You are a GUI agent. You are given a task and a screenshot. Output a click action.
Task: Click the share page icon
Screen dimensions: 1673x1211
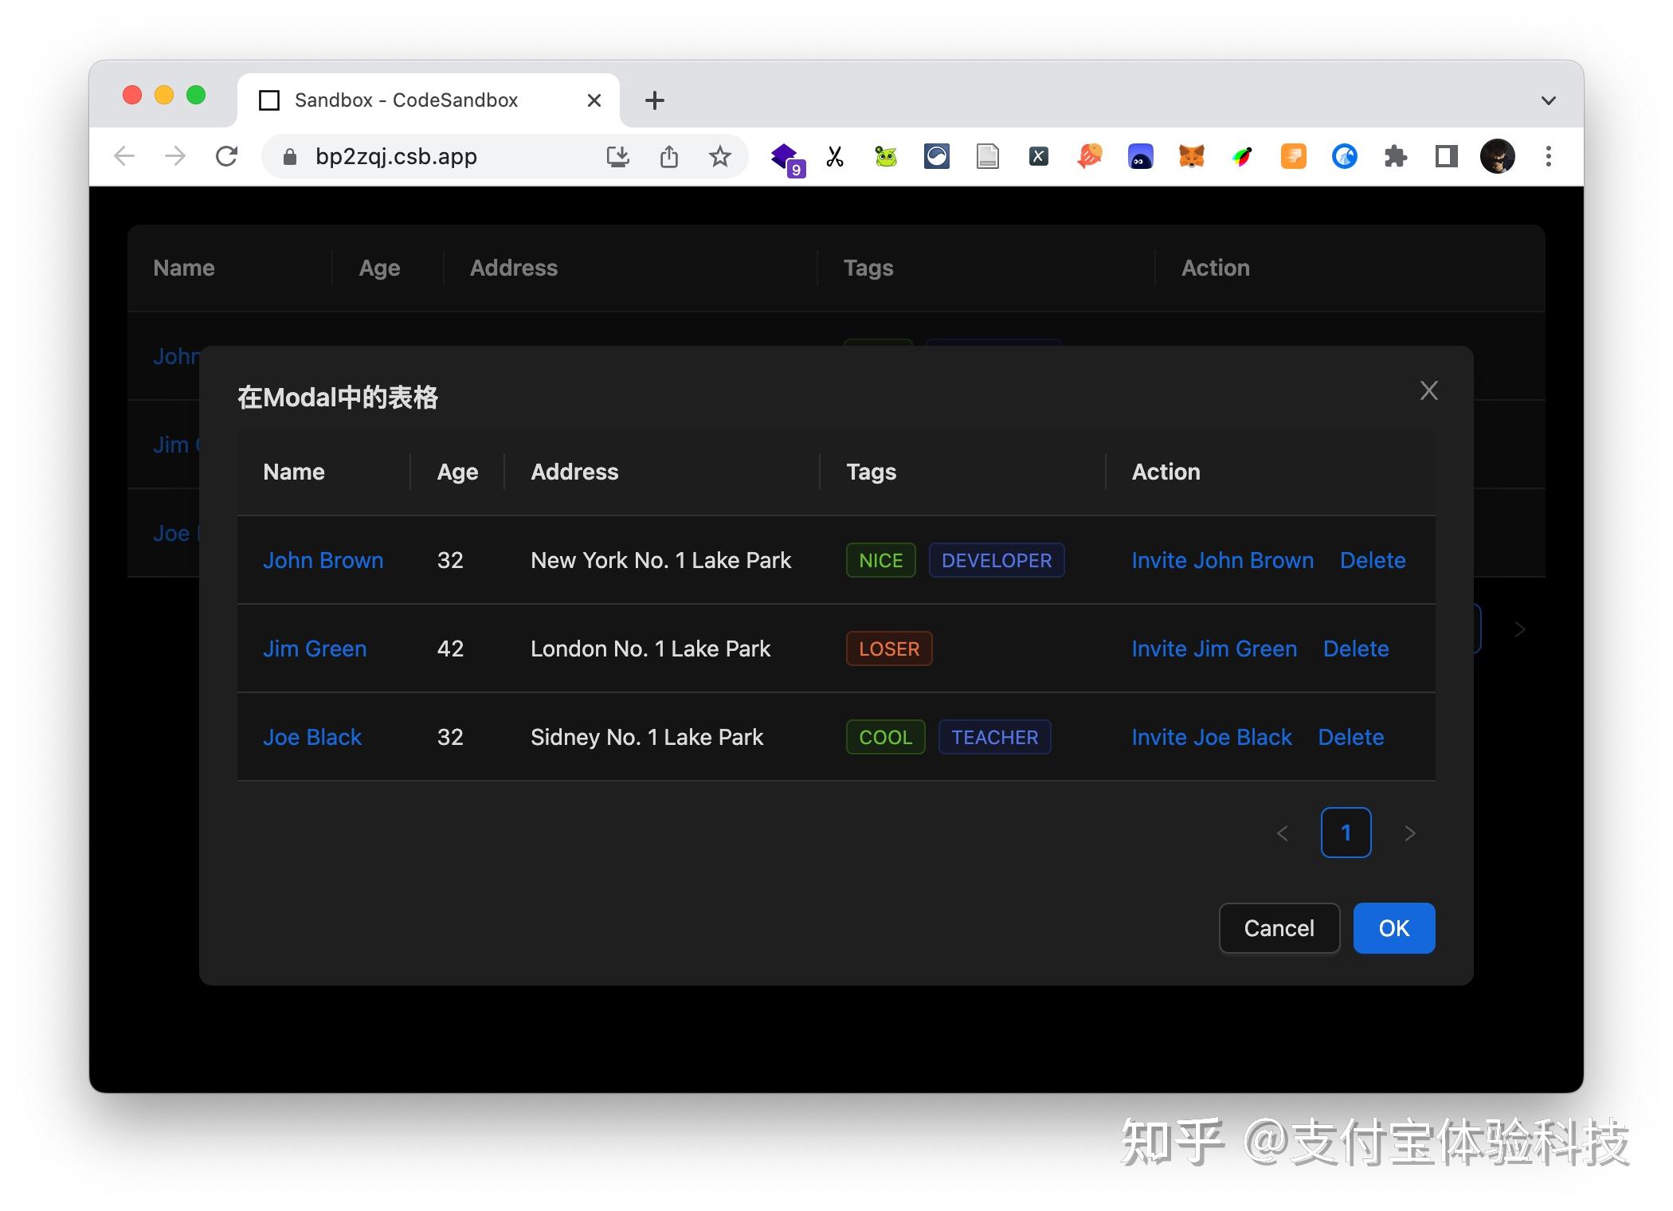[668, 156]
